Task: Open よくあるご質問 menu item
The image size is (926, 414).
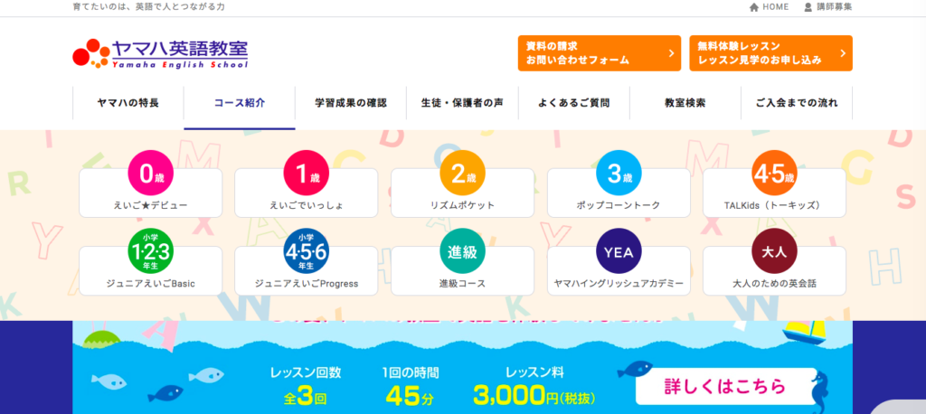Action: (574, 103)
